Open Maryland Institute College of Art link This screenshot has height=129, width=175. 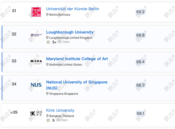coord(77,59)
